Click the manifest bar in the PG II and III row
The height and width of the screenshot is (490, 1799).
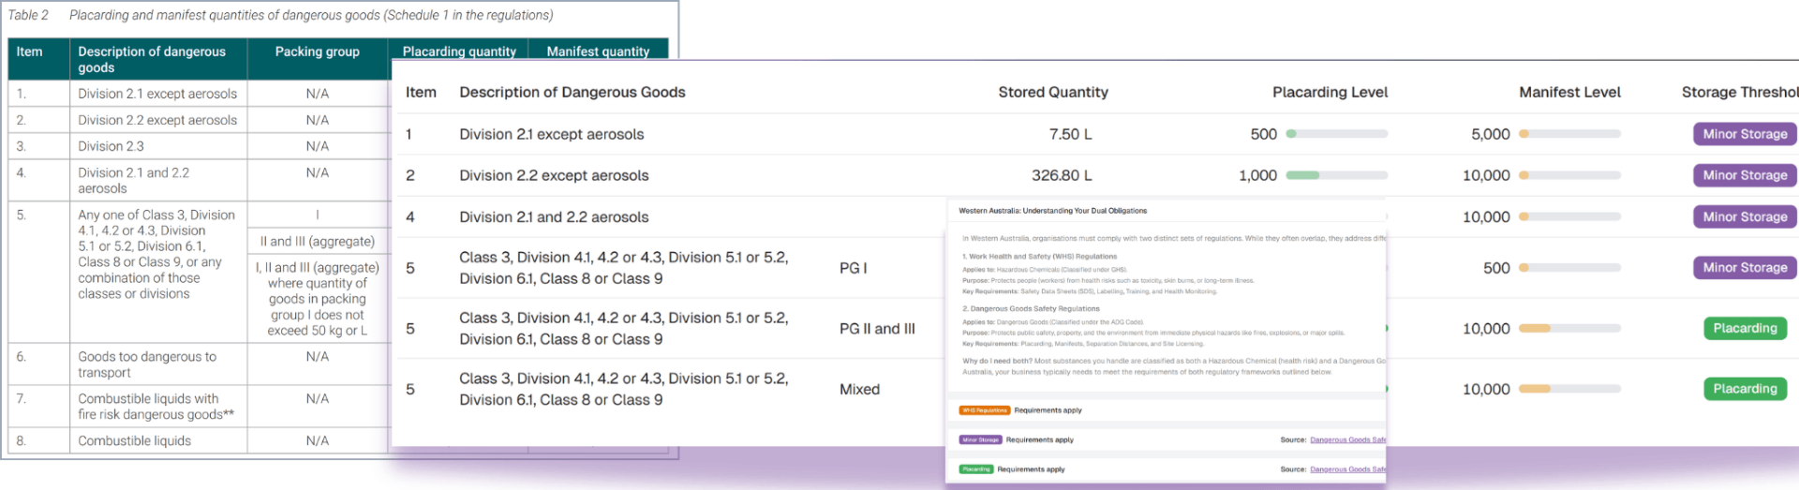click(1569, 329)
